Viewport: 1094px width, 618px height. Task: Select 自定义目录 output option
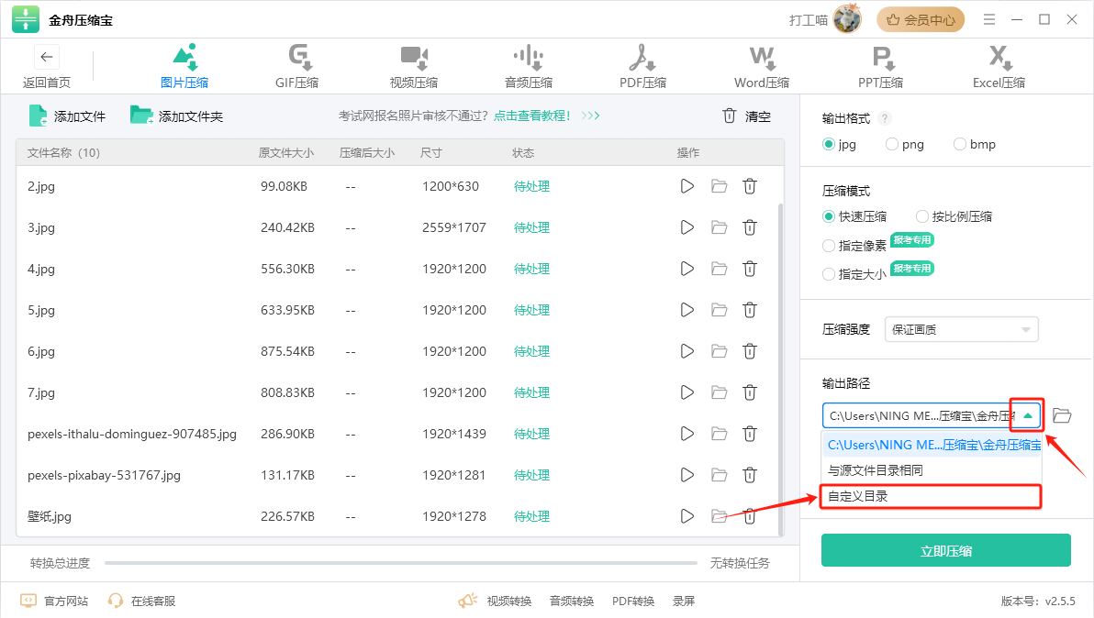click(932, 496)
